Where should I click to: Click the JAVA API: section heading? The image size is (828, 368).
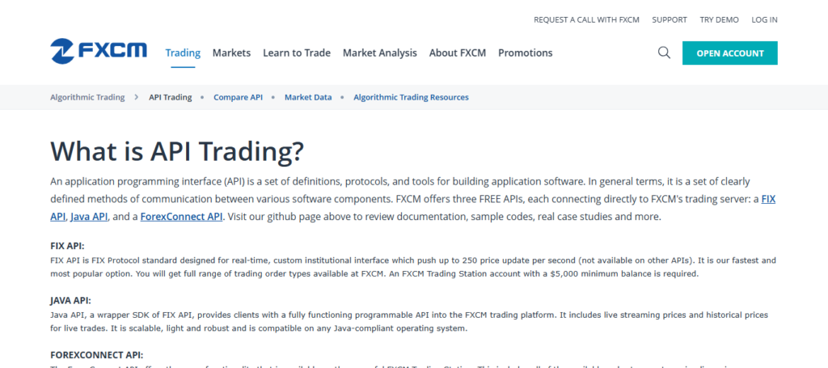point(71,300)
